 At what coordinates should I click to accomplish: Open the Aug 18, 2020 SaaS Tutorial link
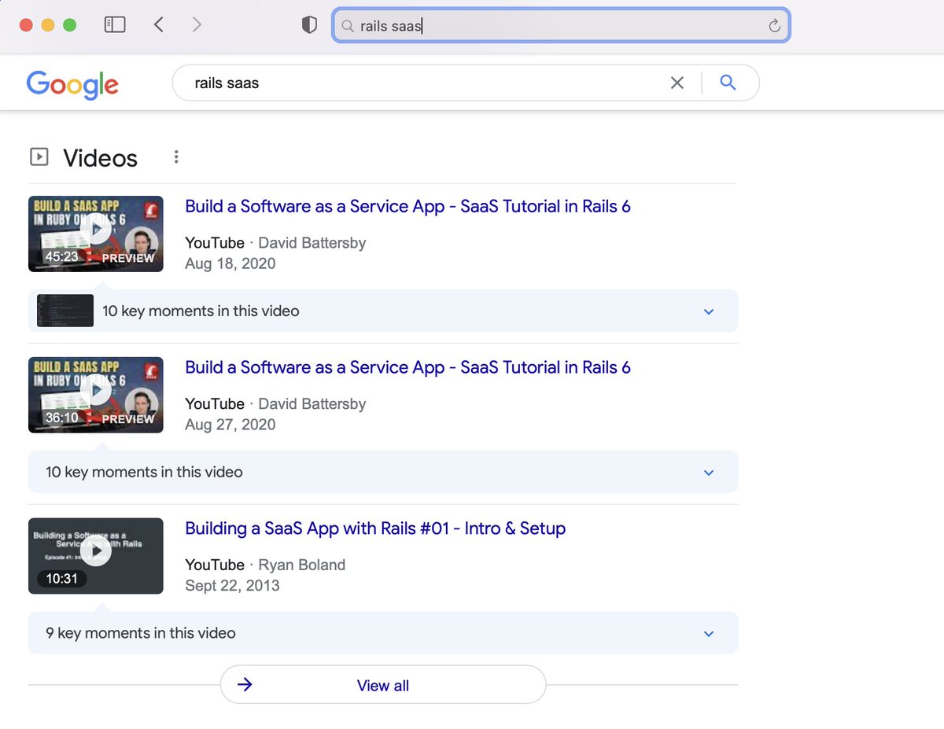[x=407, y=207]
